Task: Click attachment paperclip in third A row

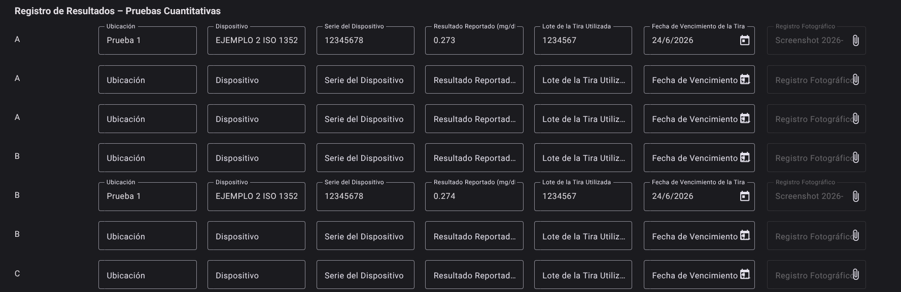Action: pyautogui.click(x=855, y=118)
